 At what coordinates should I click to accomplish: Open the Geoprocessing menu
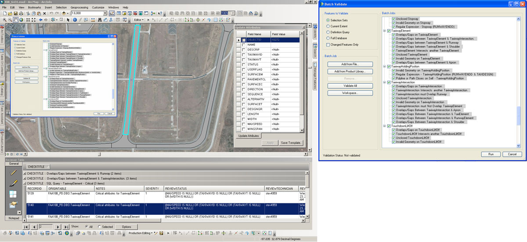pyautogui.click(x=79, y=7)
